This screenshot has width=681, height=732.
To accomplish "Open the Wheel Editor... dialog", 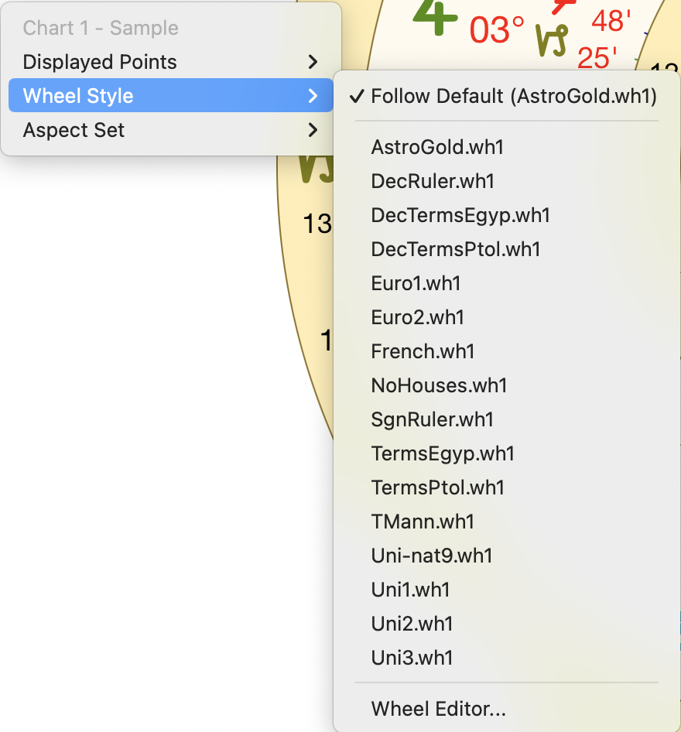I will click(x=438, y=709).
